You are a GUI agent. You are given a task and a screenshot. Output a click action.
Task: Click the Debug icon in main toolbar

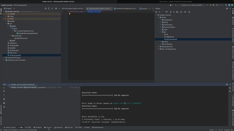(x=211, y=5)
